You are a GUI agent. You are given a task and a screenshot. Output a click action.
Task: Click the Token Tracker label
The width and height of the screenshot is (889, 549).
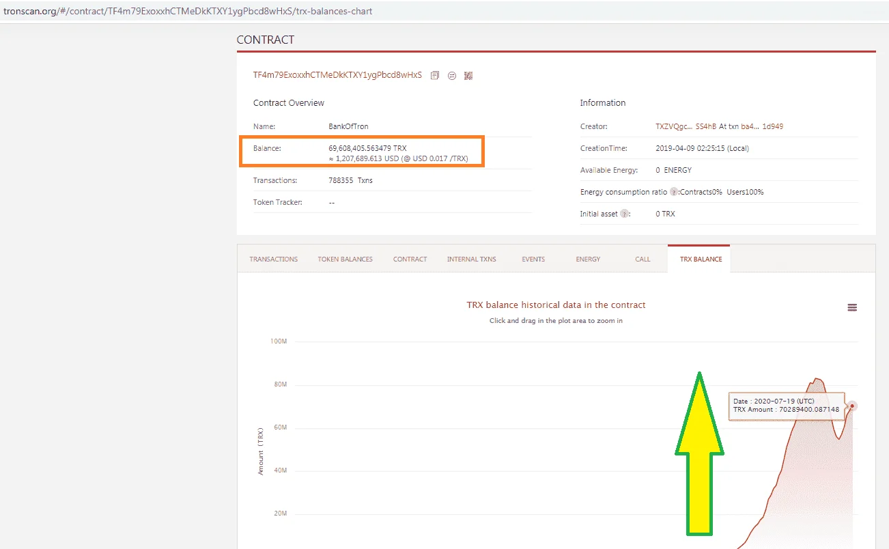pyautogui.click(x=278, y=202)
